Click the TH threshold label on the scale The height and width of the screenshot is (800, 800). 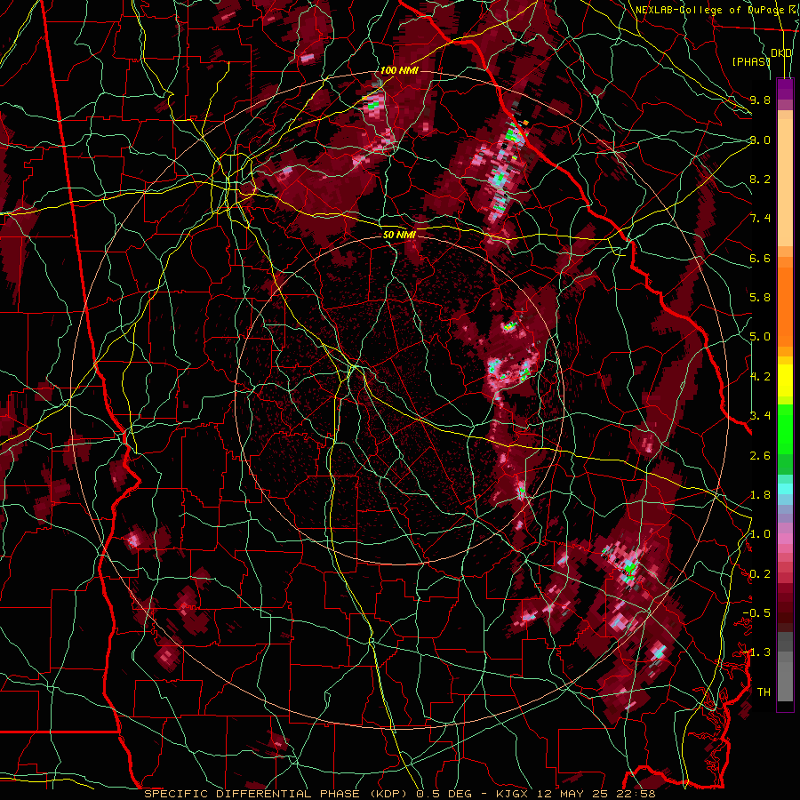pos(764,692)
